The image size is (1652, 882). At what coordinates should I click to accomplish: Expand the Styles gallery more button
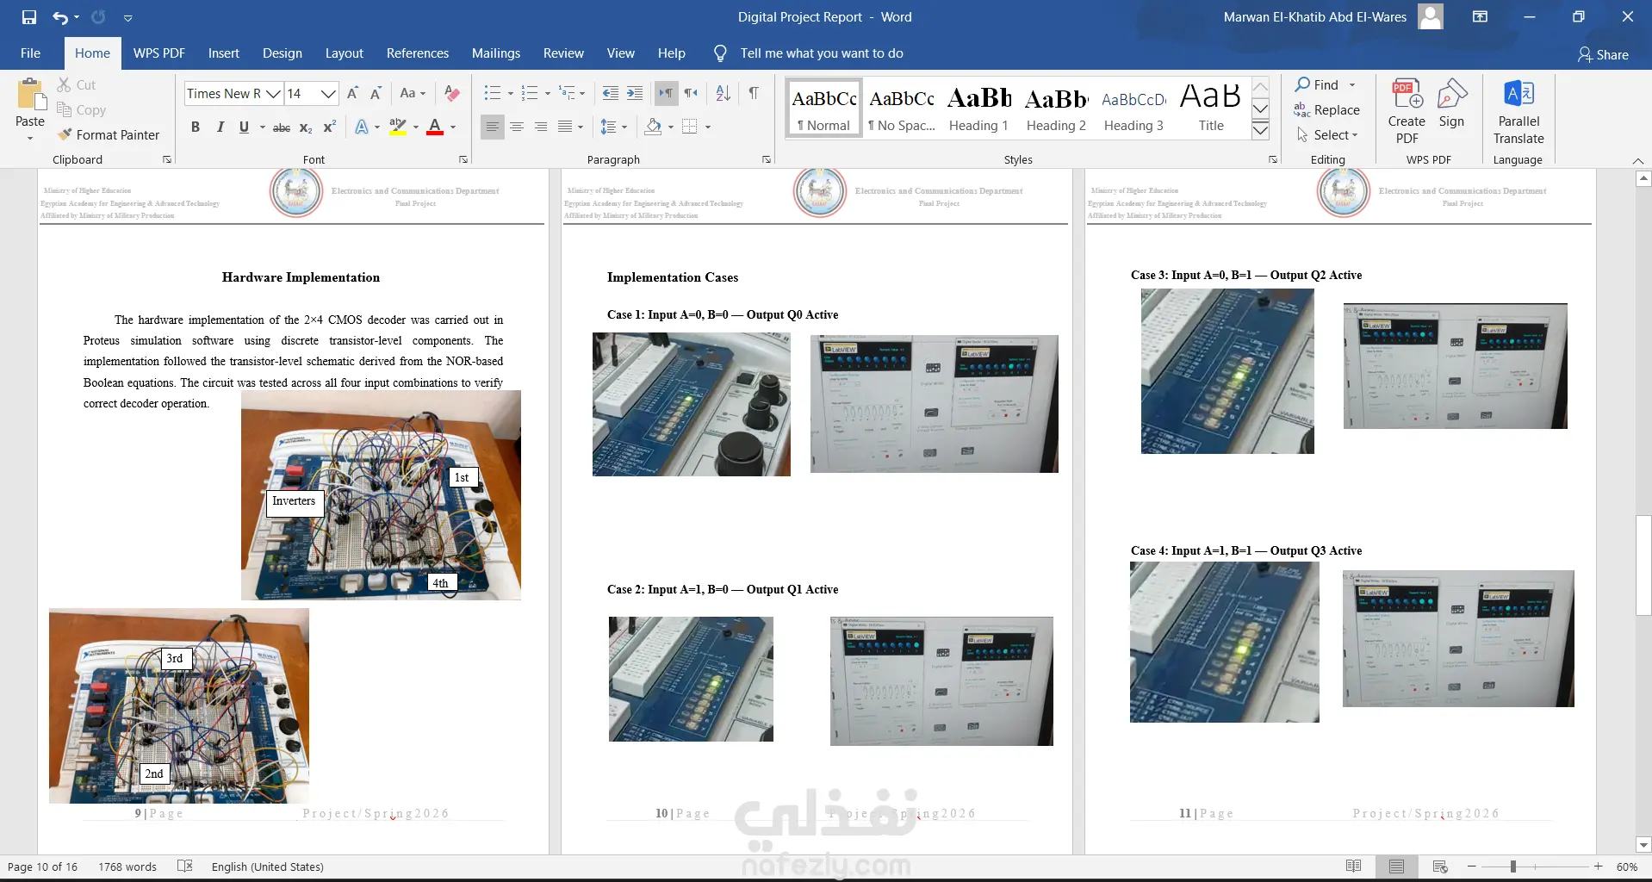[1260, 130]
